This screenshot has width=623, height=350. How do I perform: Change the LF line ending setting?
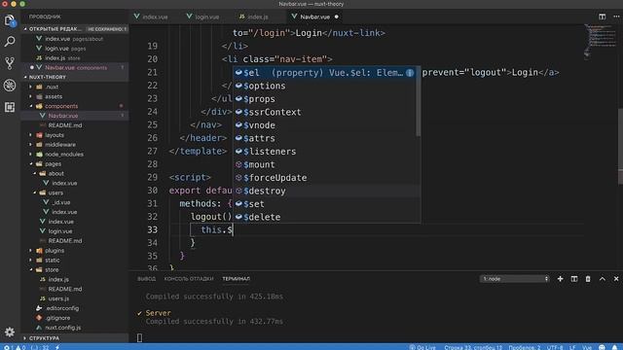point(572,347)
